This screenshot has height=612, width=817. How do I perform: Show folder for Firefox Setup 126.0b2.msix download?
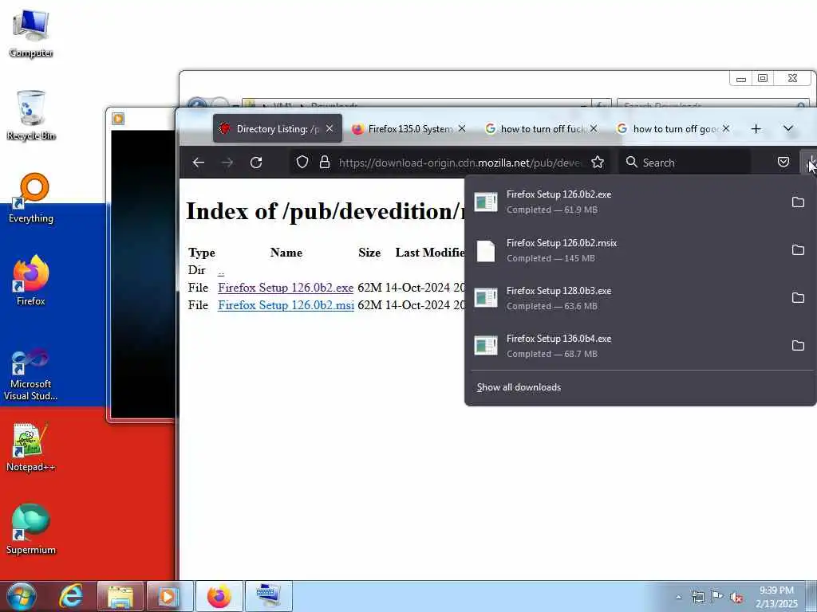pos(798,249)
